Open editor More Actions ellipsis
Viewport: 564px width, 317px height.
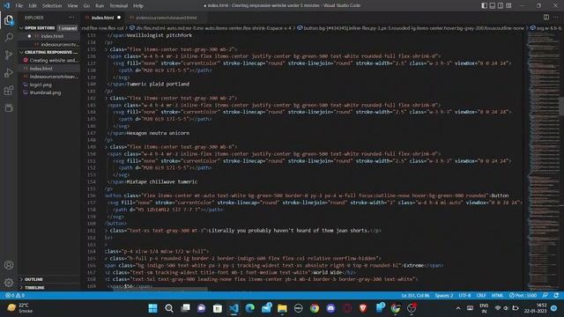(556, 18)
